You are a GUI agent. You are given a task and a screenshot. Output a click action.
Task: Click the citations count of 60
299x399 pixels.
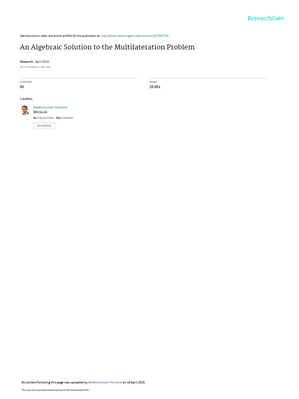coord(22,87)
